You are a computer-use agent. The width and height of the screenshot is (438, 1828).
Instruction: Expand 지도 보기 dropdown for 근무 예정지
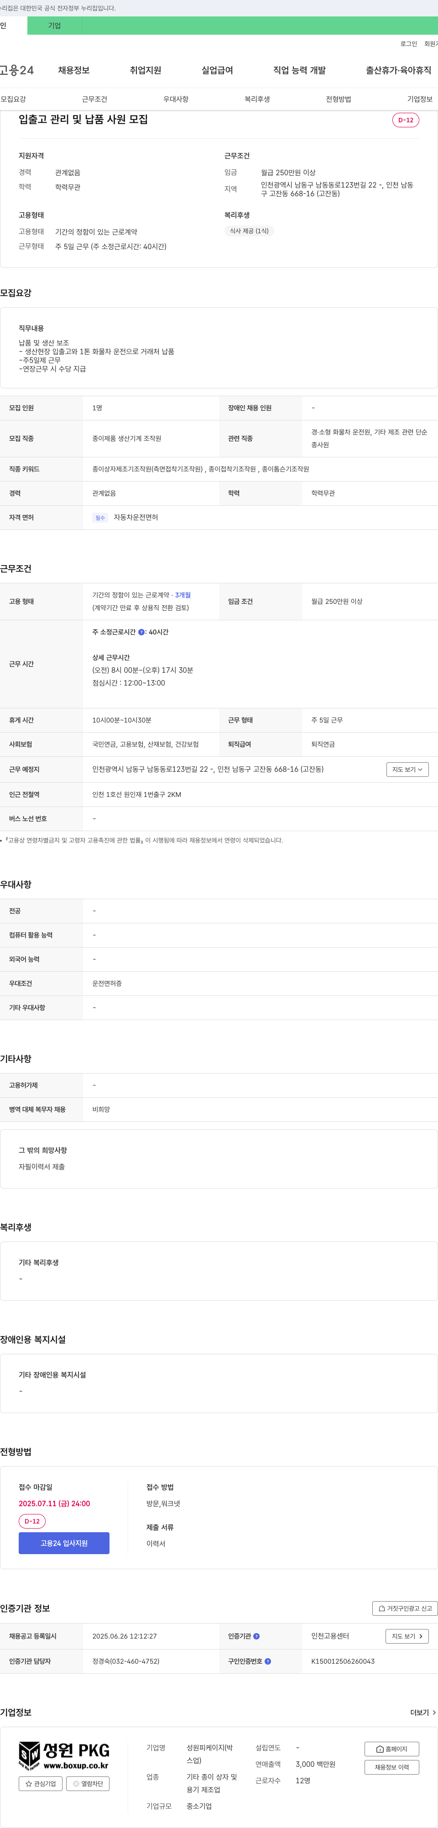pyautogui.click(x=407, y=769)
